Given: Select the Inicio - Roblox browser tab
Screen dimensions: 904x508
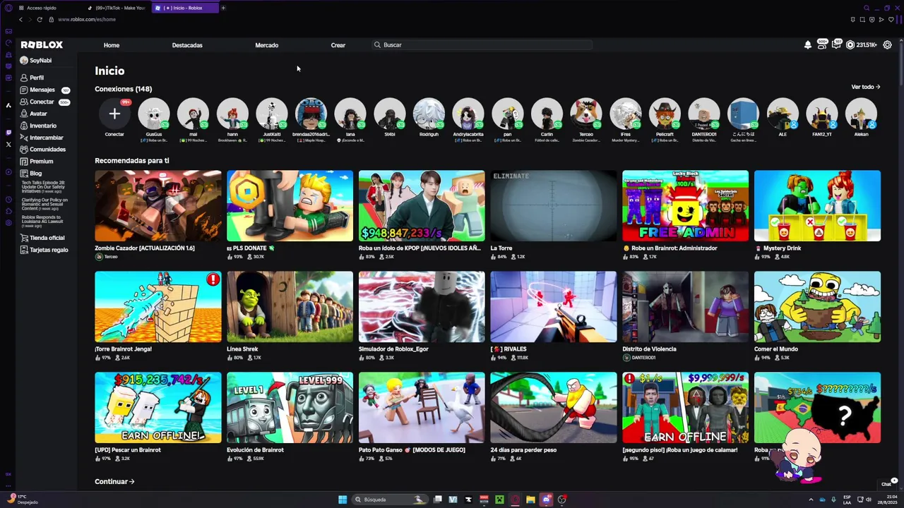Looking at the screenshot, I should pyautogui.click(x=184, y=8).
